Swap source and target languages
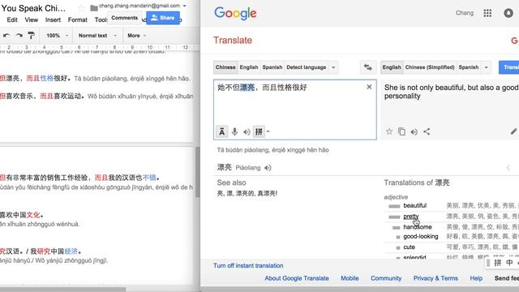 (x=367, y=67)
